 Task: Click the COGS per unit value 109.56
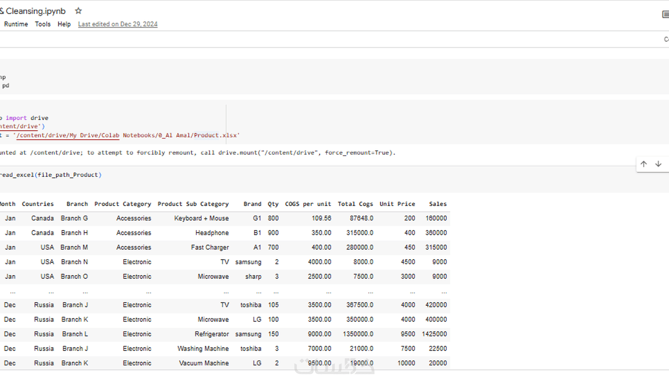pyautogui.click(x=322, y=218)
